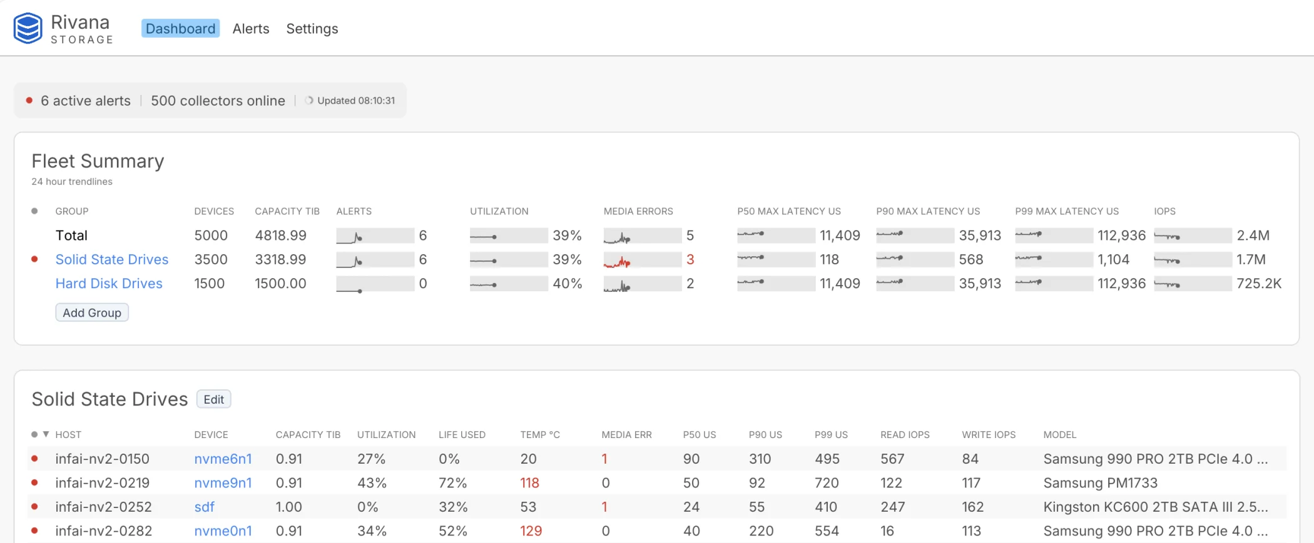Viewport: 1314px width, 543px height.
Task: Click the P50 MAX LATENCY US column header
Action: [x=789, y=211]
